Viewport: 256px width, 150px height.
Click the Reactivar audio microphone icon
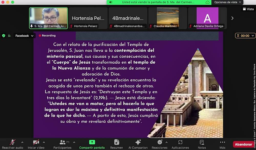[12, 142]
